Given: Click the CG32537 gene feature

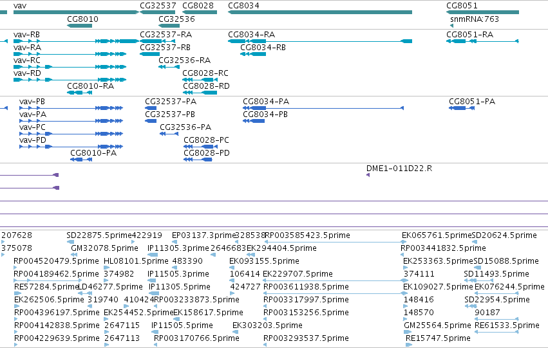Looking at the screenshot, I should (157, 12).
